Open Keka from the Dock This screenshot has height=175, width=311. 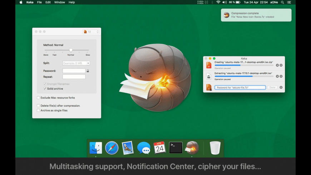tap(192, 148)
